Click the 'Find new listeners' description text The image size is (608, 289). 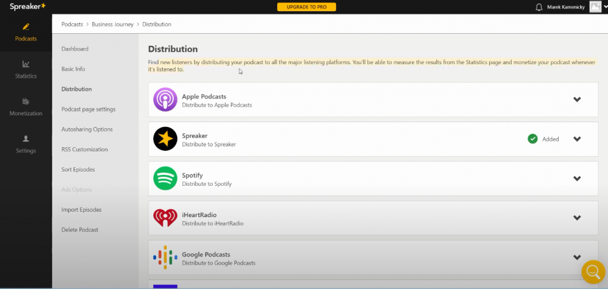pyautogui.click(x=372, y=66)
